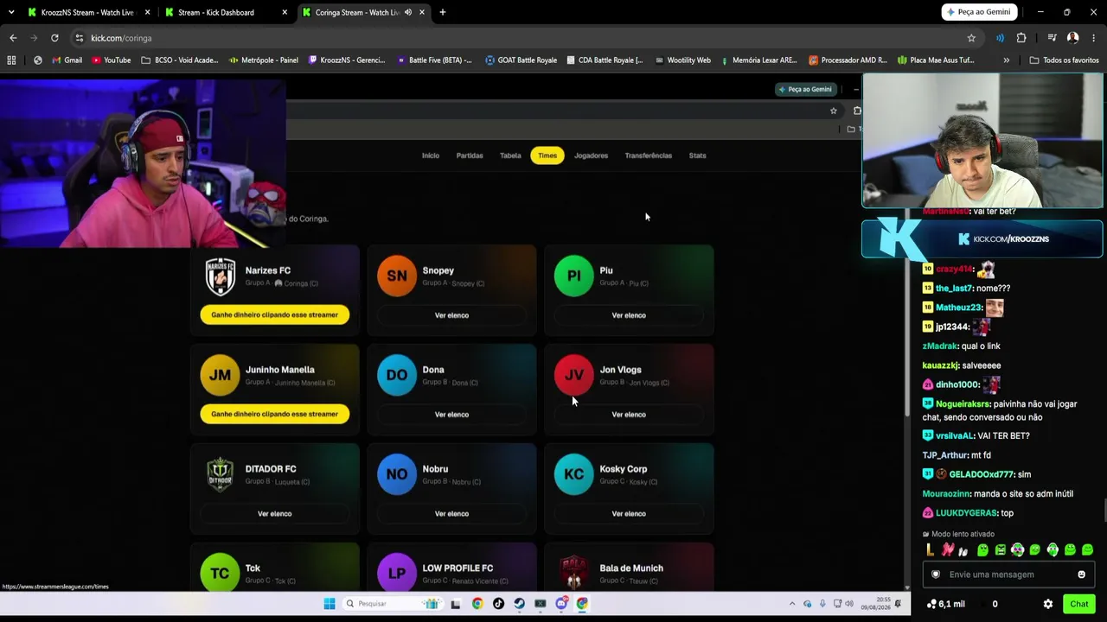The height and width of the screenshot is (622, 1107).
Task: Click the Nobru NO team badge
Action: pos(397,475)
